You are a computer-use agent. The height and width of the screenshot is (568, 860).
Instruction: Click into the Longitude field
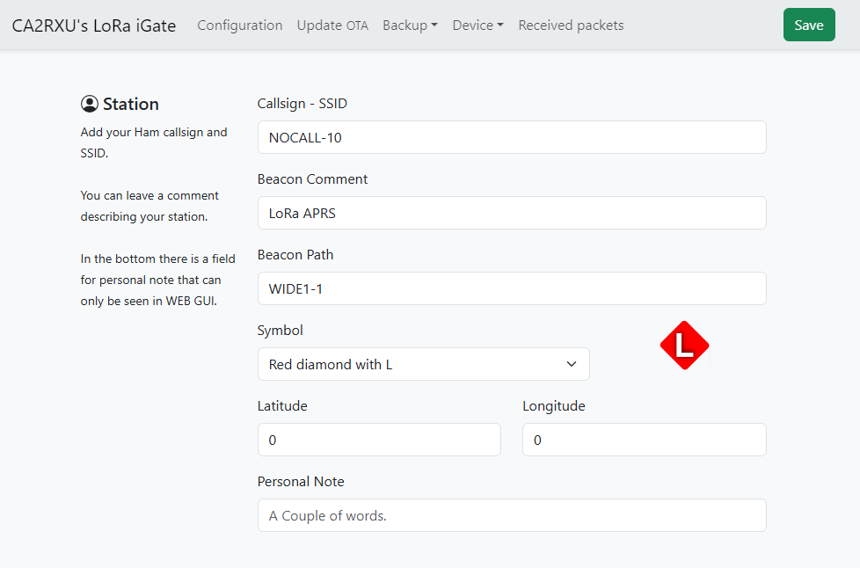645,440
